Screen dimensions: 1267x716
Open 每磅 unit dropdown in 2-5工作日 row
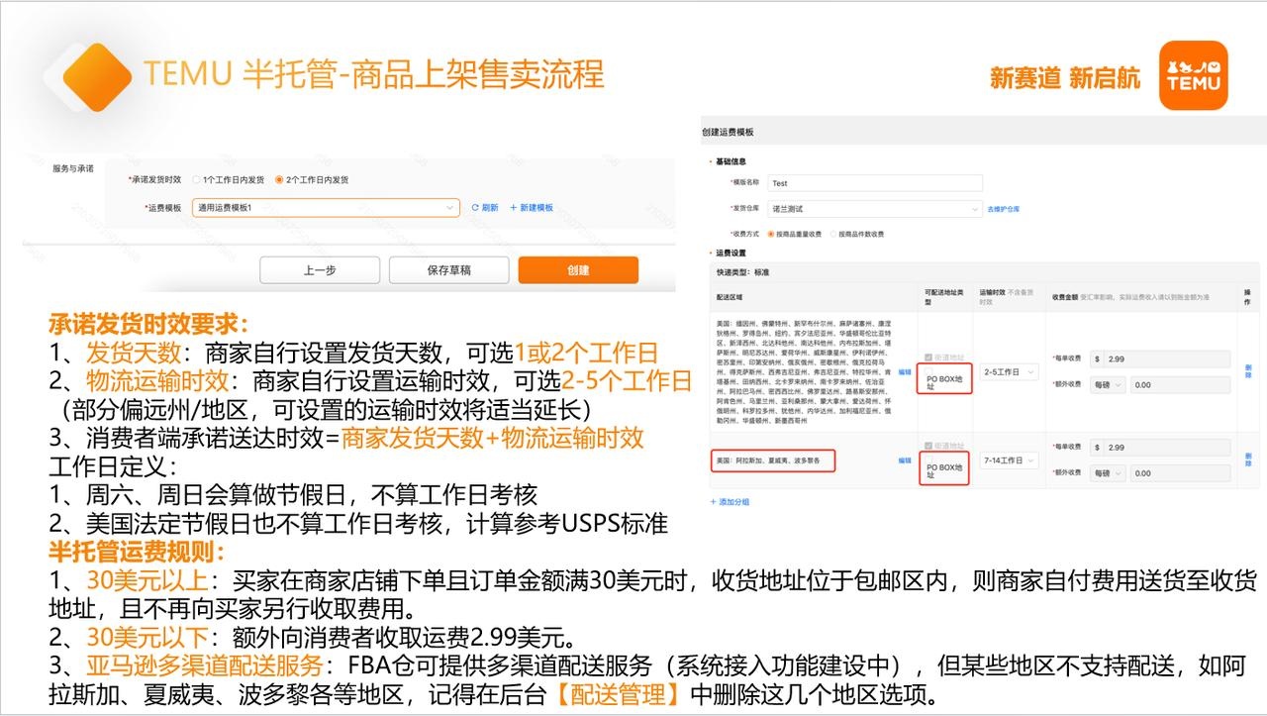point(1107,384)
